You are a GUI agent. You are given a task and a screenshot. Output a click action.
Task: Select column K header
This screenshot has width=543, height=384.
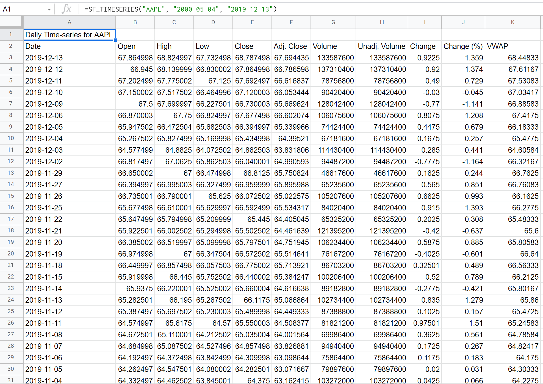pyautogui.click(x=513, y=22)
